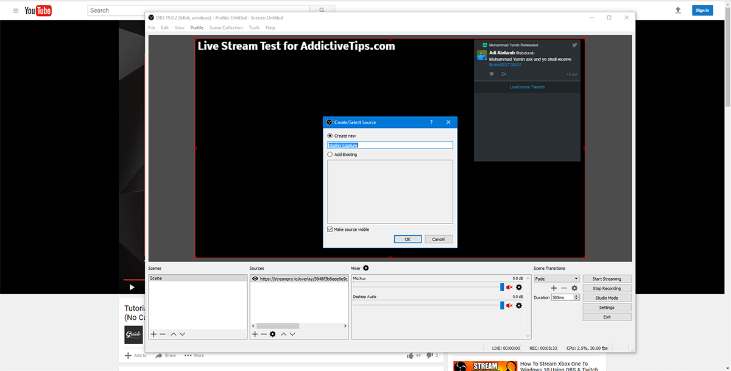Open source properties gear in Sources panel
Image resolution: width=731 pixels, height=371 pixels.
(x=273, y=334)
